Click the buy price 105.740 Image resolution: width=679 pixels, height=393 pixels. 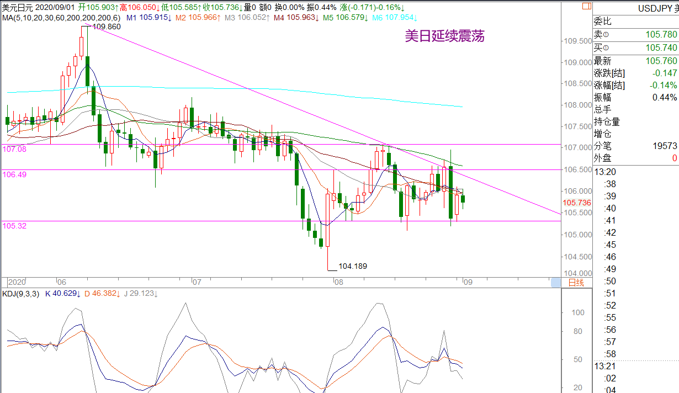point(661,48)
